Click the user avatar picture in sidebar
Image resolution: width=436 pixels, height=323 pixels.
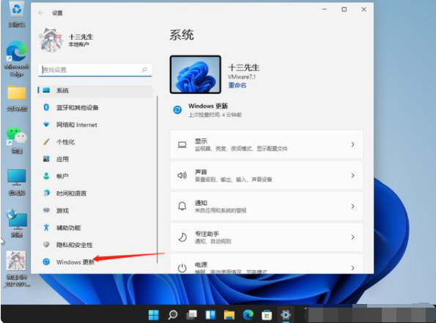tap(51, 40)
